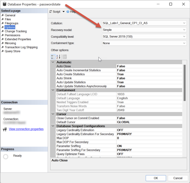190x183 pixels.
Task: Select the Max DOP For Secondary row
Action: (119, 142)
